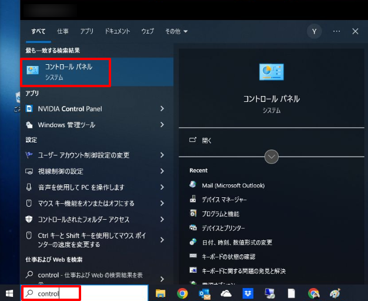Open the Windows Start button

click(x=9, y=293)
